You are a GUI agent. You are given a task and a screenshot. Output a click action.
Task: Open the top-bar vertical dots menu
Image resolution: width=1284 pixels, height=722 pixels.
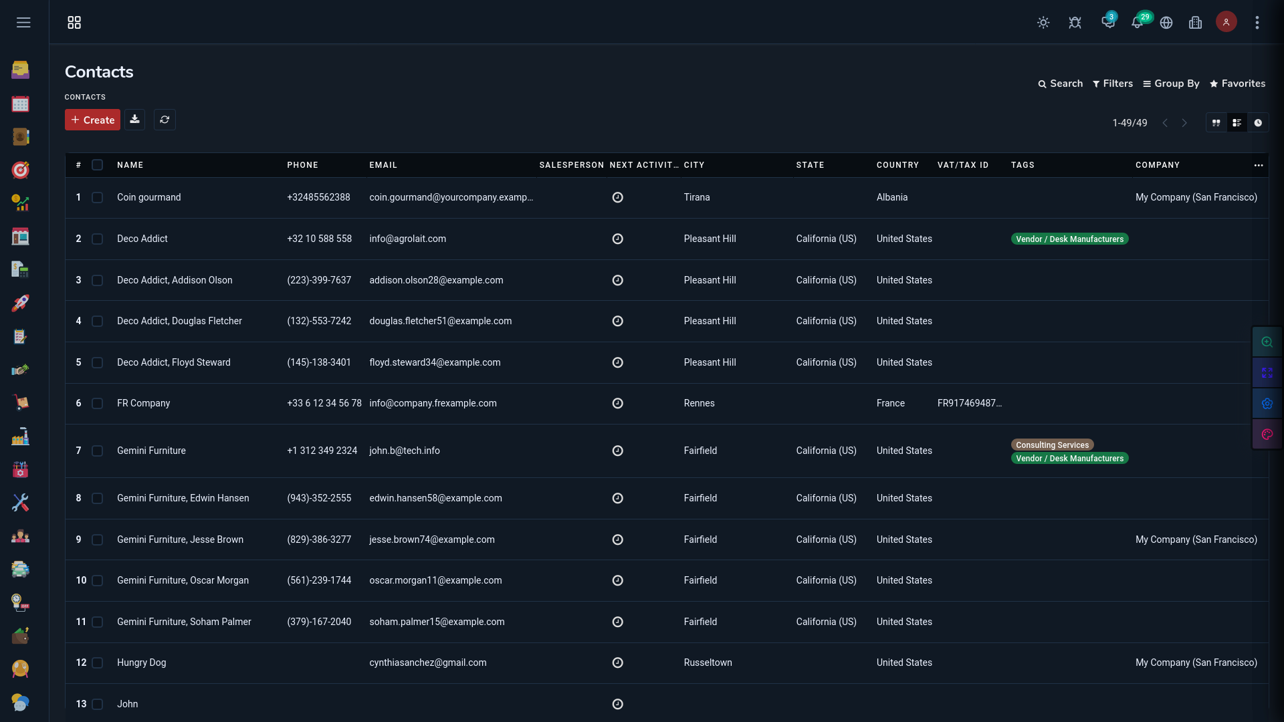(1257, 23)
